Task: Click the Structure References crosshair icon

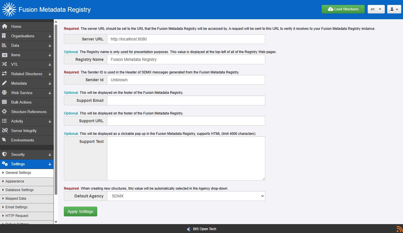Action: click(5, 112)
